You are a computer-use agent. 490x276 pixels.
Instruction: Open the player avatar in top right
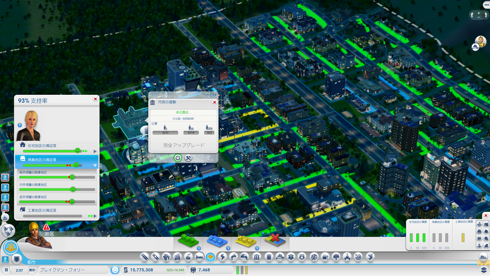(481, 41)
